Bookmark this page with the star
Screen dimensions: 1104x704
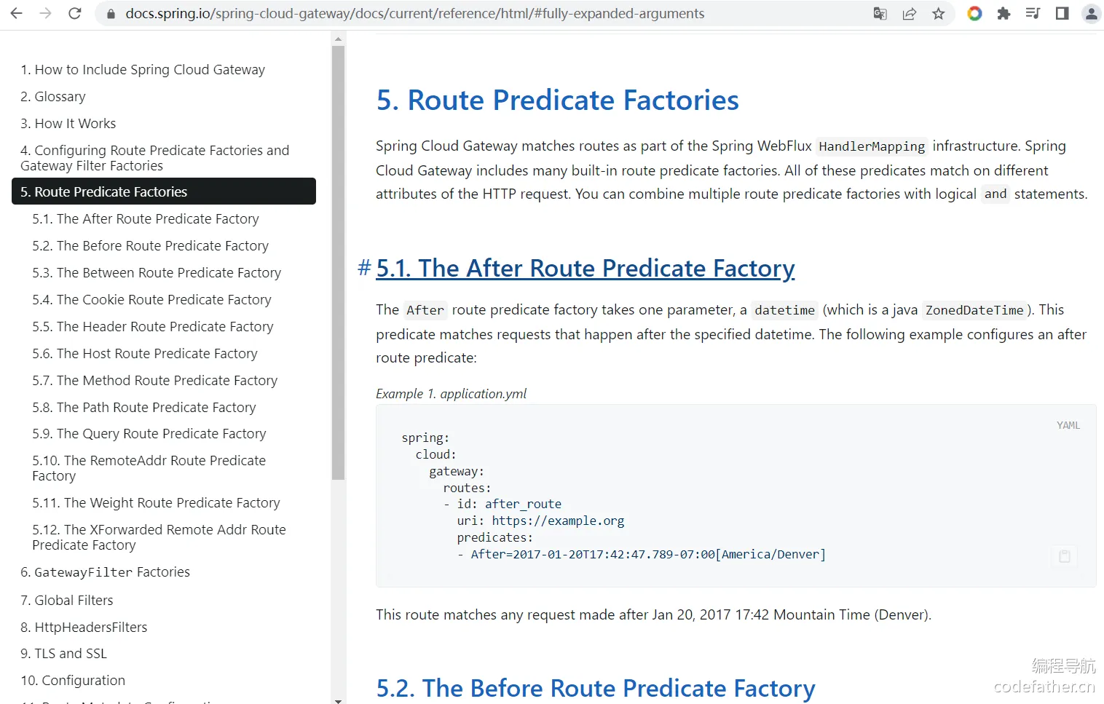939,13
